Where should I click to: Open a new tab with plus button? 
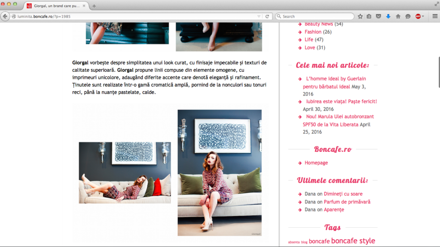[94, 6]
